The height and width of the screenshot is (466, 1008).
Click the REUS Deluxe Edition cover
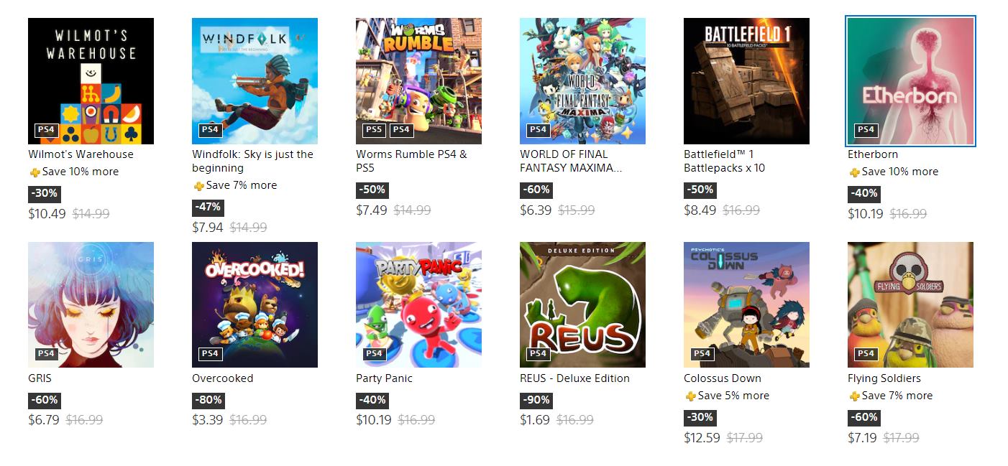pos(582,304)
